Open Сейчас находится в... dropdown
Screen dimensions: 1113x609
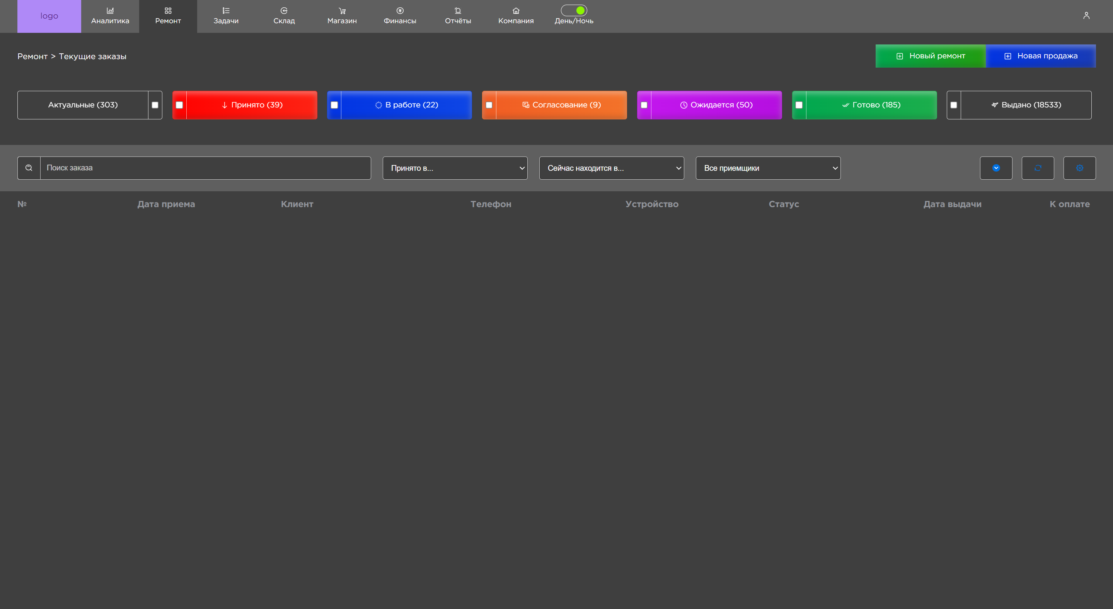click(611, 168)
